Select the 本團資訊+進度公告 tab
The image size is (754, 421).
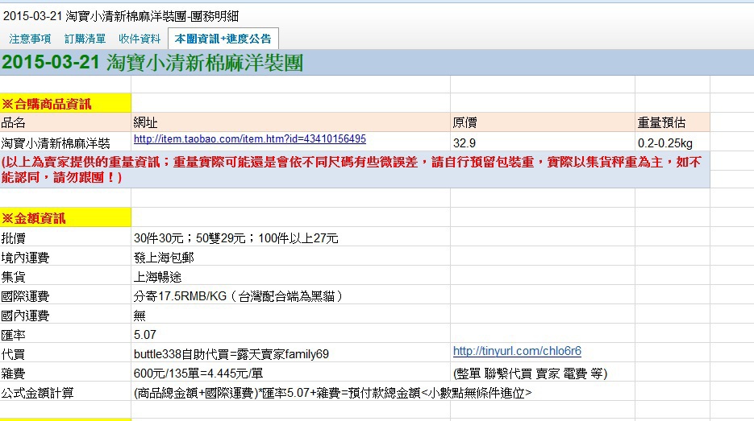tap(223, 39)
